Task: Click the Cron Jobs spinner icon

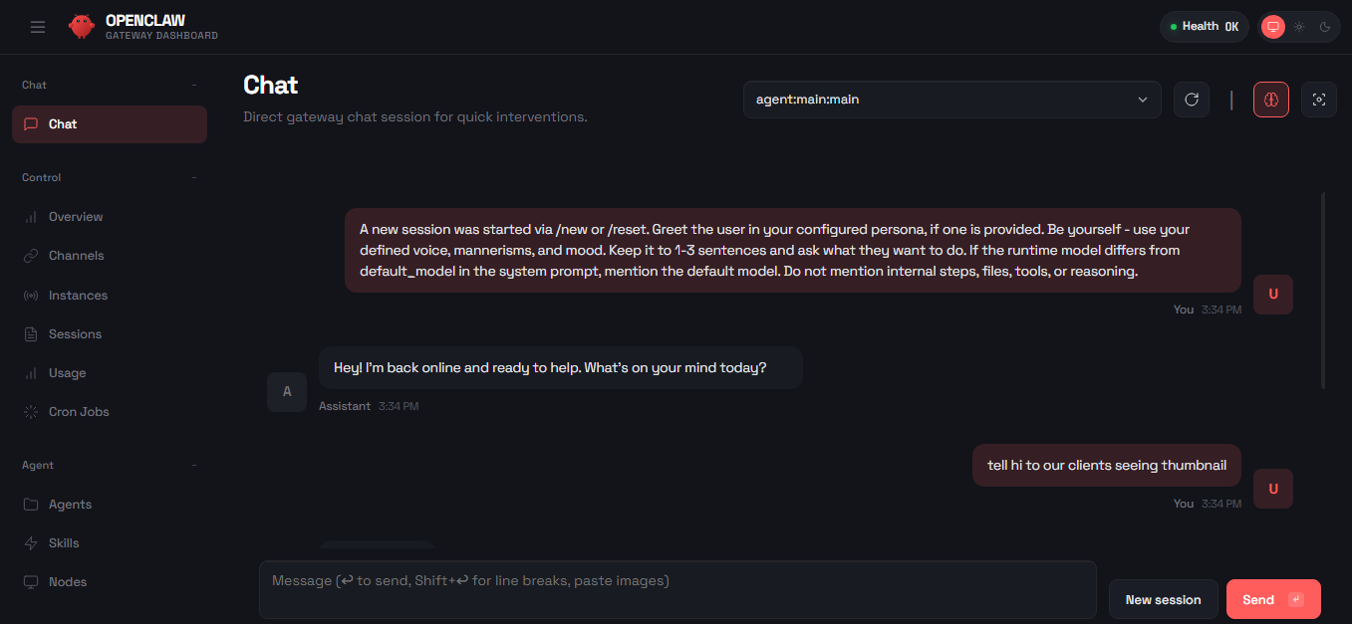Action: [31, 412]
